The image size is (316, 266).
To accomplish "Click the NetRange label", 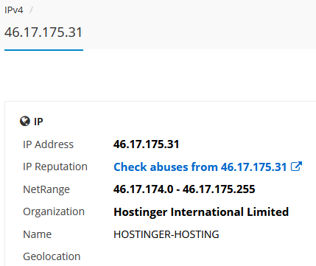I will (46, 189).
